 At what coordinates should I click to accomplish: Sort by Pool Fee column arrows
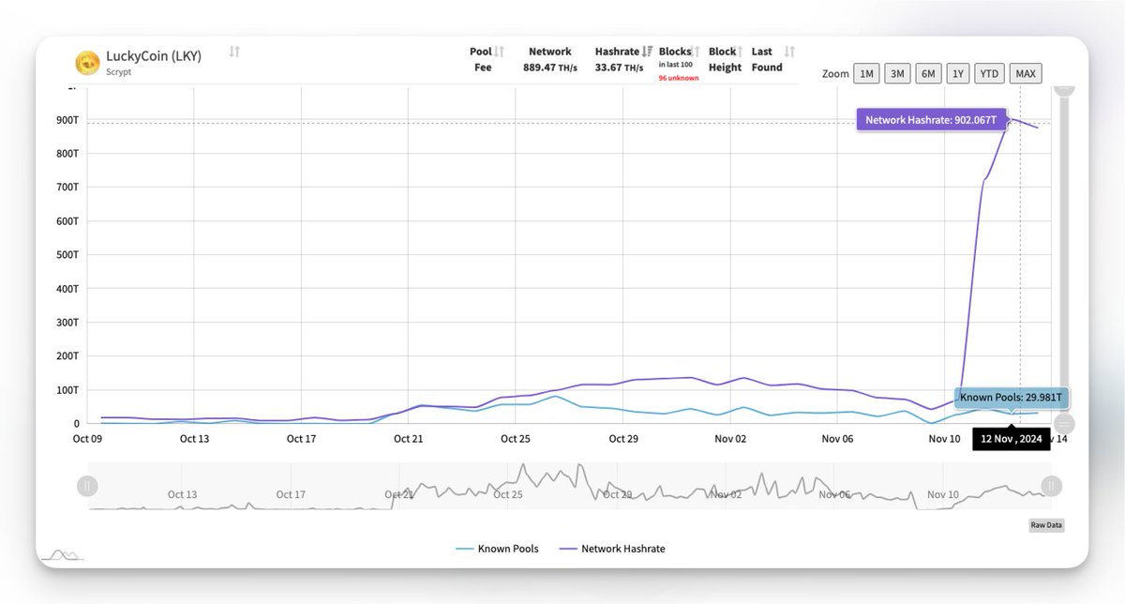500,52
